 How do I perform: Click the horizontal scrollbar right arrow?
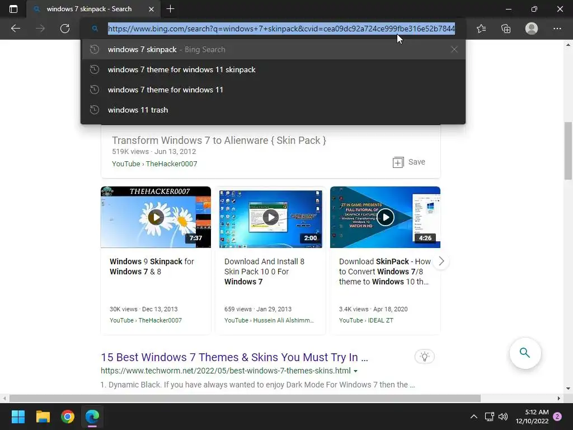(x=559, y=398)
